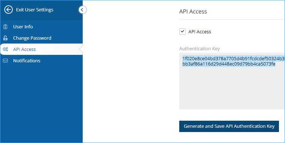Generate and Save API Authentication Key

pyautogui.click(x=229, y=126)
